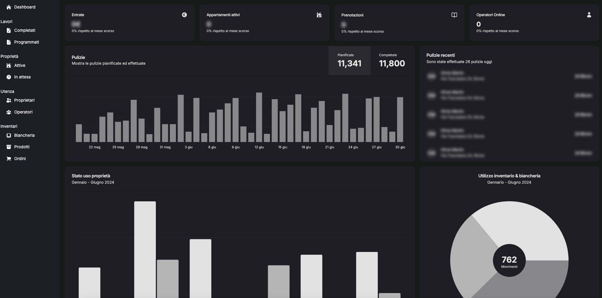The height and width of the screenshot is (298, 602).
Task: Click the user icon on Operatori Online card
Action: point(589,15)
